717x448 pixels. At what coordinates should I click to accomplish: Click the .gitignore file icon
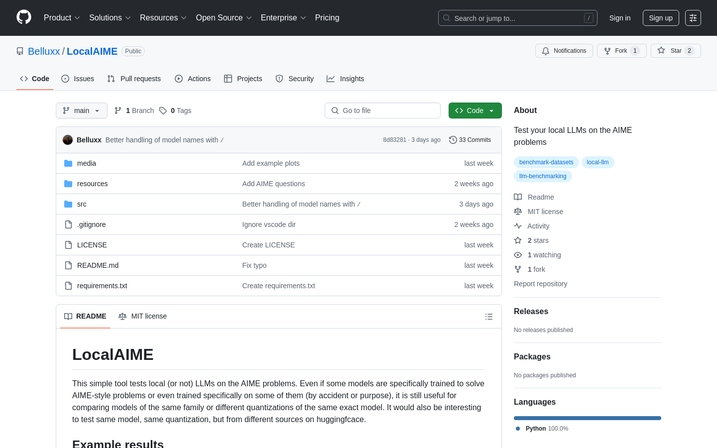pyautogui.click(x=68, y=224)
